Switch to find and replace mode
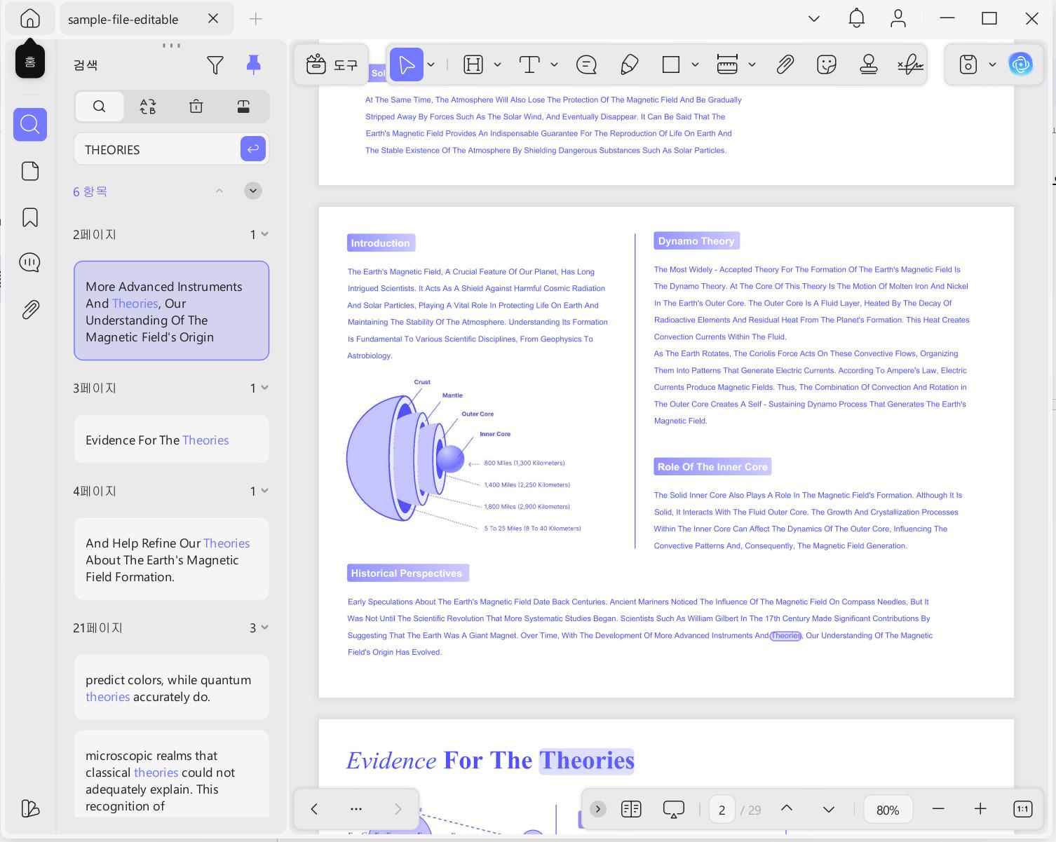Screen dimensions: 1056x842 point(148,107)
